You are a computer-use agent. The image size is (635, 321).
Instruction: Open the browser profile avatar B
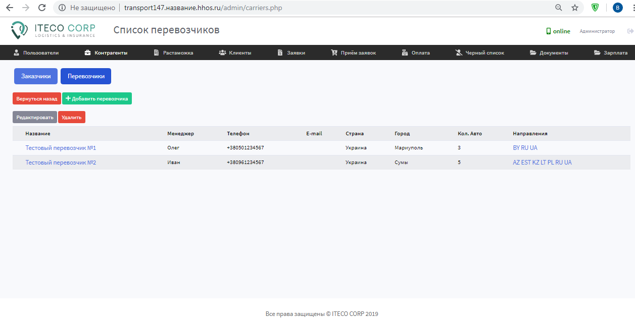click(x=618, y=8)
